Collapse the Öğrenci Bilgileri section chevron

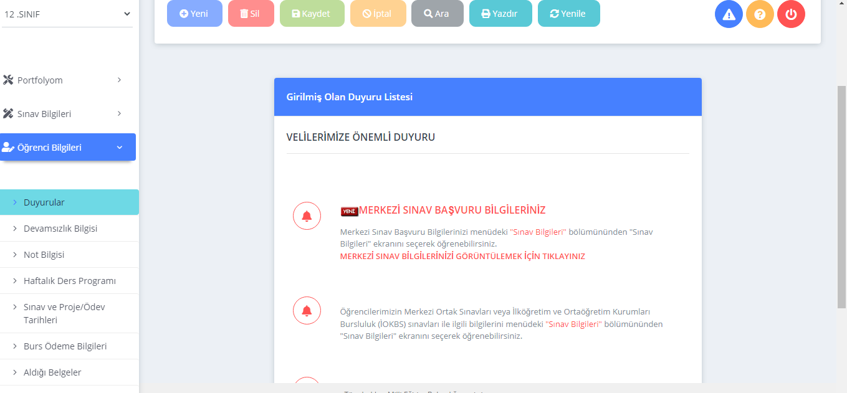120,148
